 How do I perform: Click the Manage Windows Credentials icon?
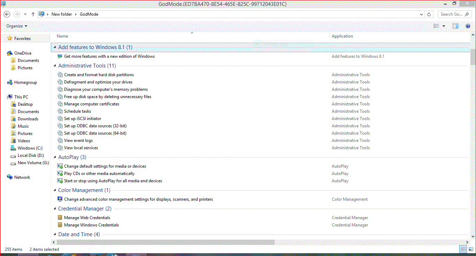(x=60, y=225)
